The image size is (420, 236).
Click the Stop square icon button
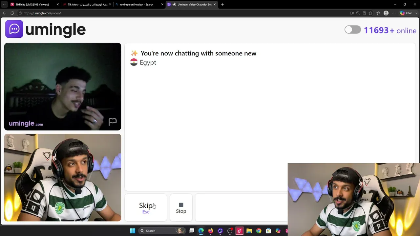181,208
